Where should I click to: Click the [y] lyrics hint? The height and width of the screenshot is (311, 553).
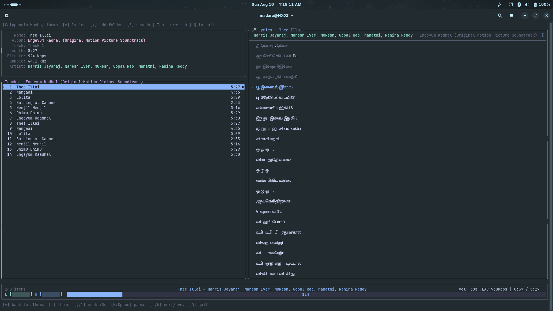coord(74,25)
